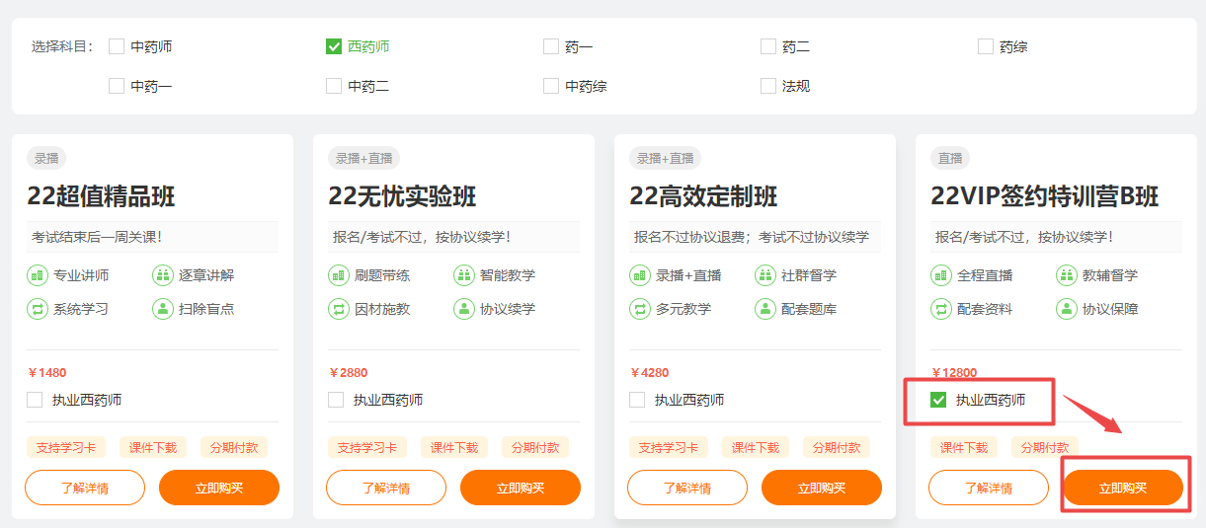Check the 中药师 subject checkbox
Image resolution: width=1206 pixels, height=528 pixels.
coord(117,46)
